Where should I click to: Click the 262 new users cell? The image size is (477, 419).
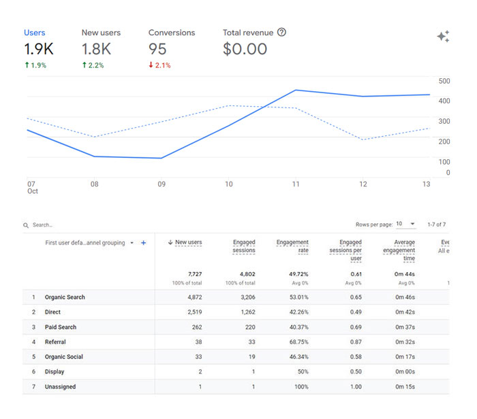(197, 327)
